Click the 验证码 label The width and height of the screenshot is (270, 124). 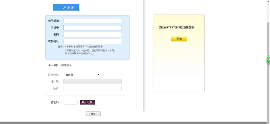pos(55,102)
